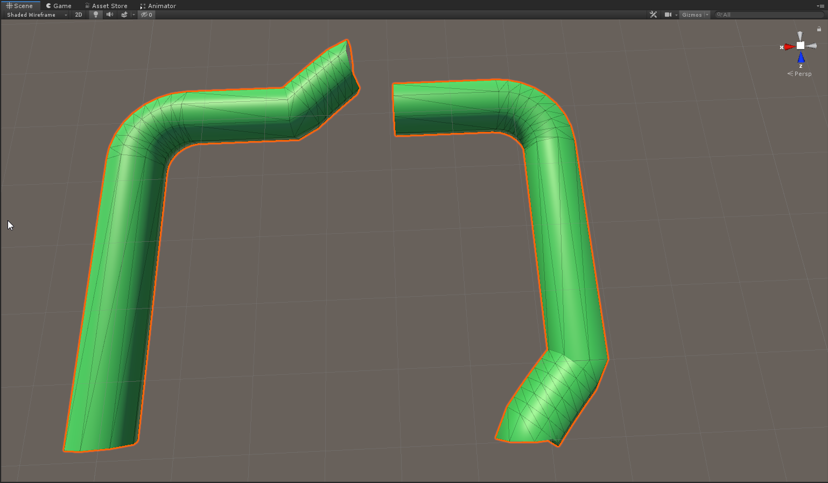Screen dimensions: 828x483
Task: Click the blue Z axis cone
Action: point(801,58)
